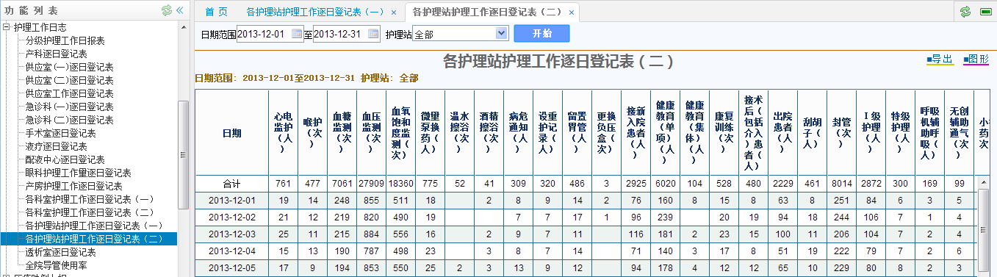Screen dimensions: 997x277
Task: Click the green refresh icon in tab bar
Action: tap(965, 12)
